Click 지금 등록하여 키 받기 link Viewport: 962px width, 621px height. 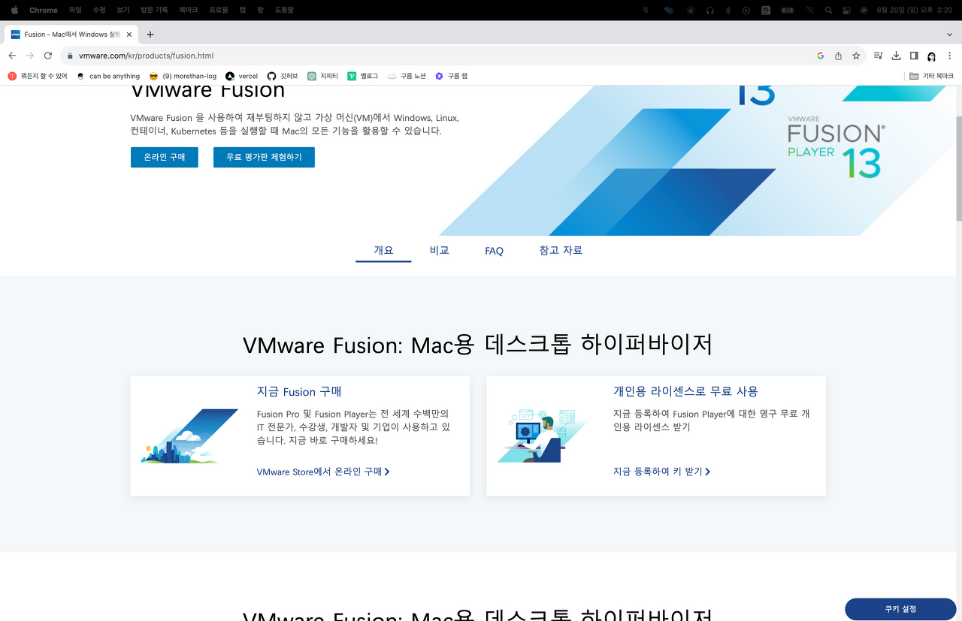click(661, 472)
